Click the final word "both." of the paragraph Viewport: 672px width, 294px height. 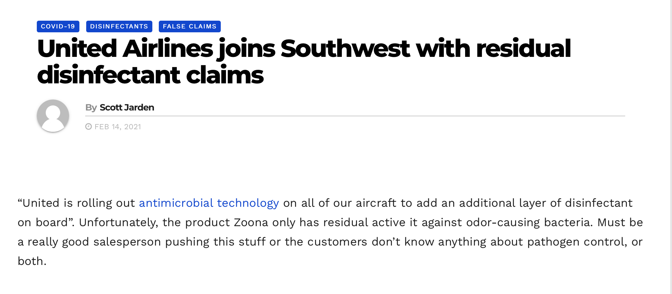tap(32, 261)
